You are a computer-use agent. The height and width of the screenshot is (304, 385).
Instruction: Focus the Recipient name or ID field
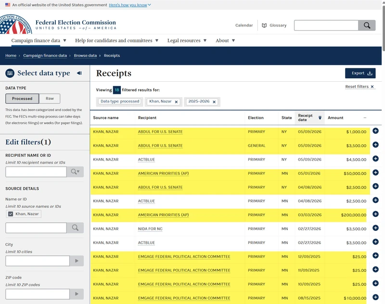36,172
